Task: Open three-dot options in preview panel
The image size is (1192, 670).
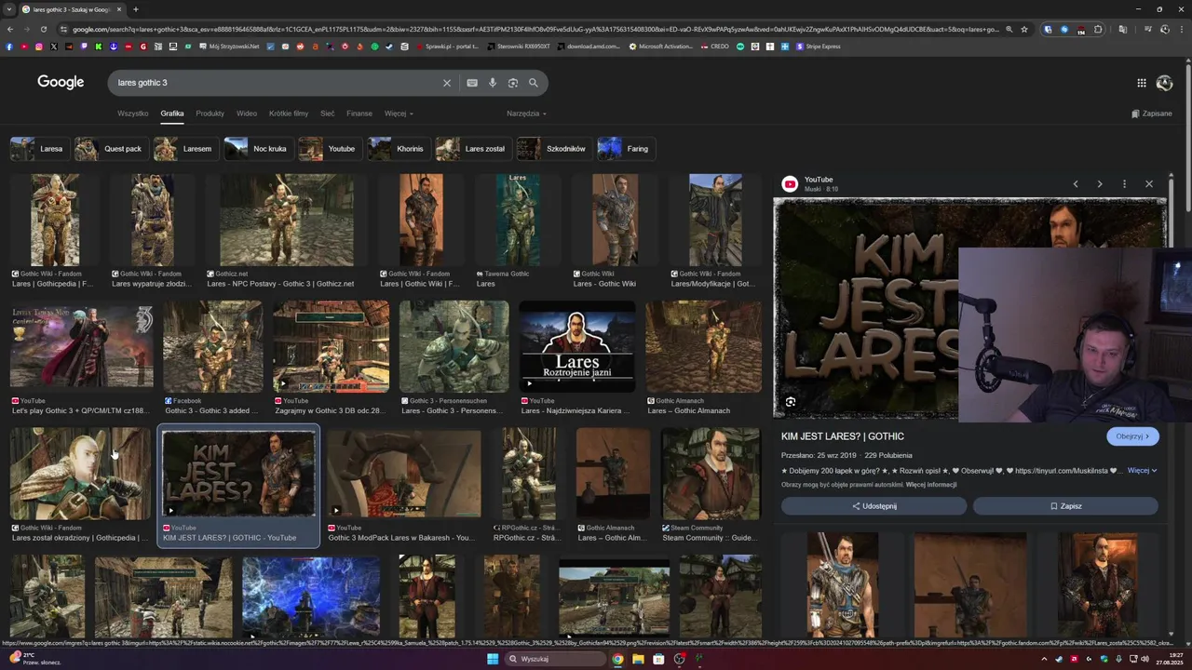Action: (1125, 184)
